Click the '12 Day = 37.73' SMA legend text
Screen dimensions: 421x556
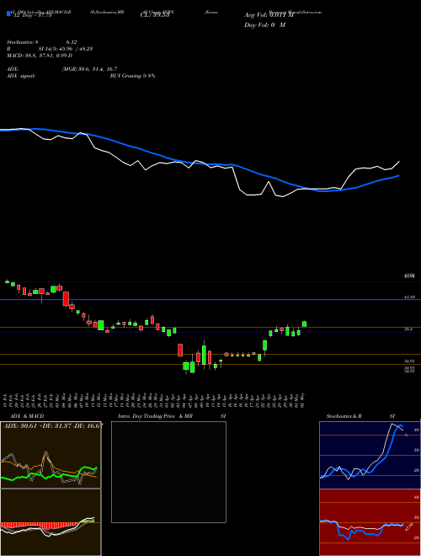pyautogui.click(x=31, y=15)
